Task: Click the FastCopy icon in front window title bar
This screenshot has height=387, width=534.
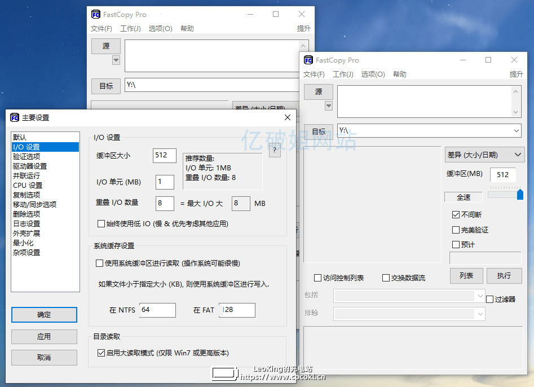Action: (x=308, y=60)
